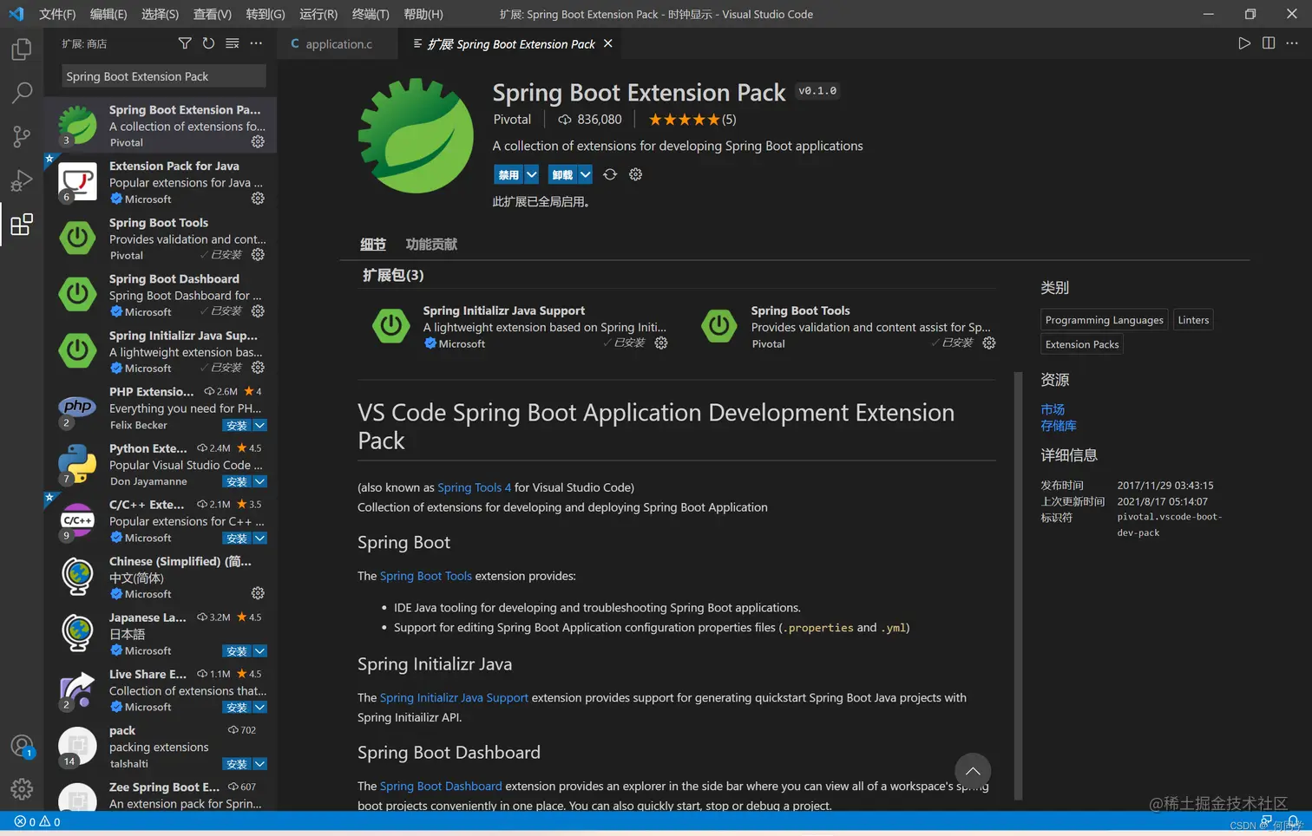Open the 查看(V) menu
This screenshot has height=836, width=1312.
(x=213, y=14)
